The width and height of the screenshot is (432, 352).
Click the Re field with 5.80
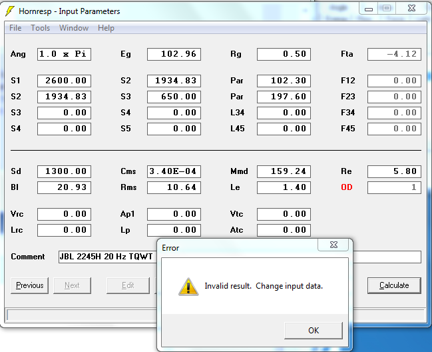click(x=394, y=171)
